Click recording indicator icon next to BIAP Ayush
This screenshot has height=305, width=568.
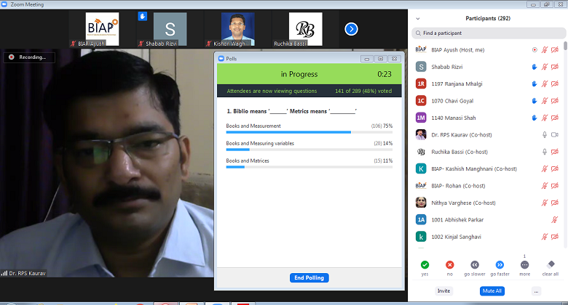(535, 50)
